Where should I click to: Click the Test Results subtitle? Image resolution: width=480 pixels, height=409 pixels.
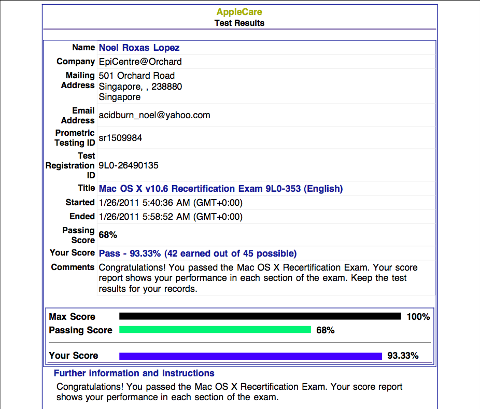click(x=239, y=23)
